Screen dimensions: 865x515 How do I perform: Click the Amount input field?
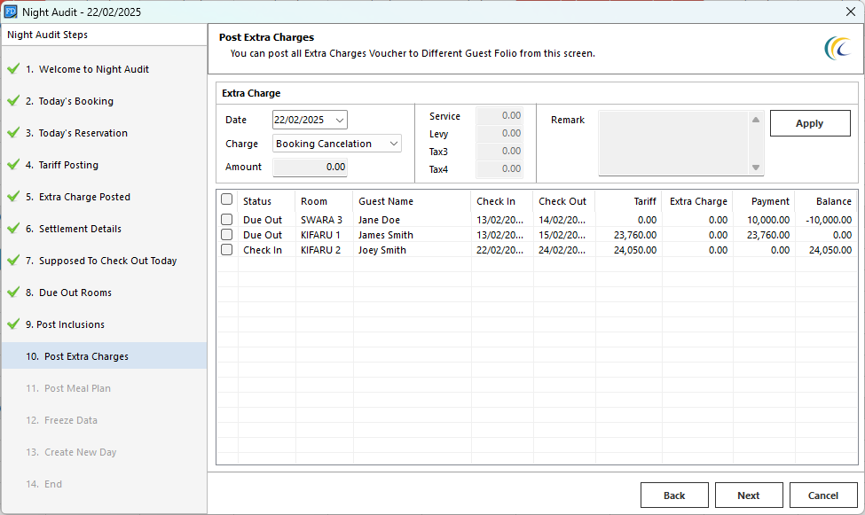click(310, 167)
